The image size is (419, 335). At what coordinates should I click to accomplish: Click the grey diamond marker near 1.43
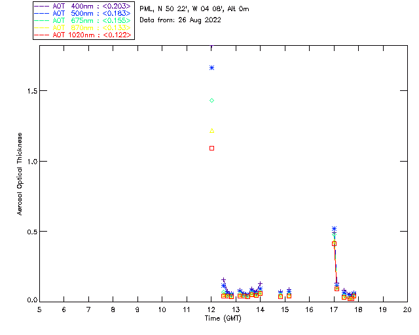pos(211,100)
